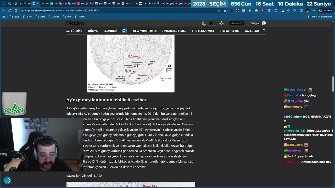Click the site info icon before URL
335x188 pixels.
[x=22, y=10]
